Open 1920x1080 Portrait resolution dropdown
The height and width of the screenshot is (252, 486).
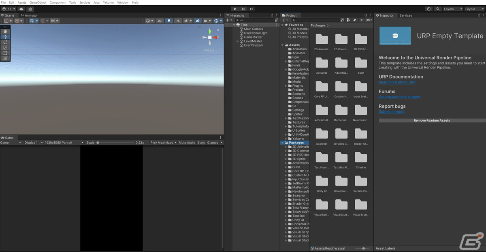pyautogui.click(x=64, y=143)
